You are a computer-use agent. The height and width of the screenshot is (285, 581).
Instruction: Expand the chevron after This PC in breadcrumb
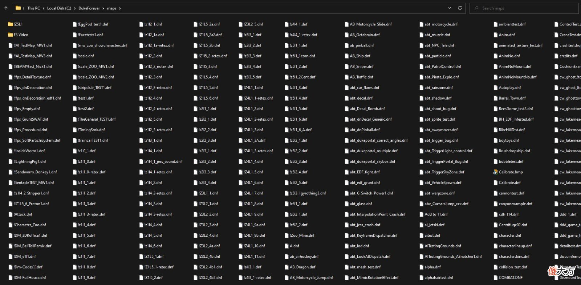coord(44,8)
